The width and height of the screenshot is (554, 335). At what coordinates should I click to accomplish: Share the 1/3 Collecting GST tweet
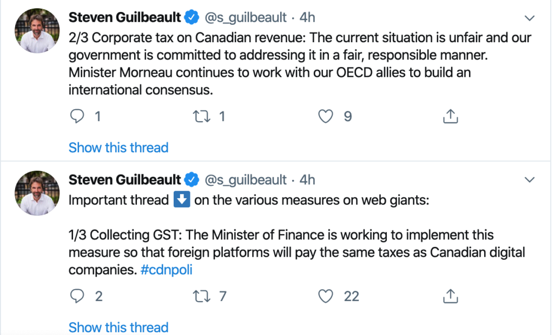tap(450, 296)
